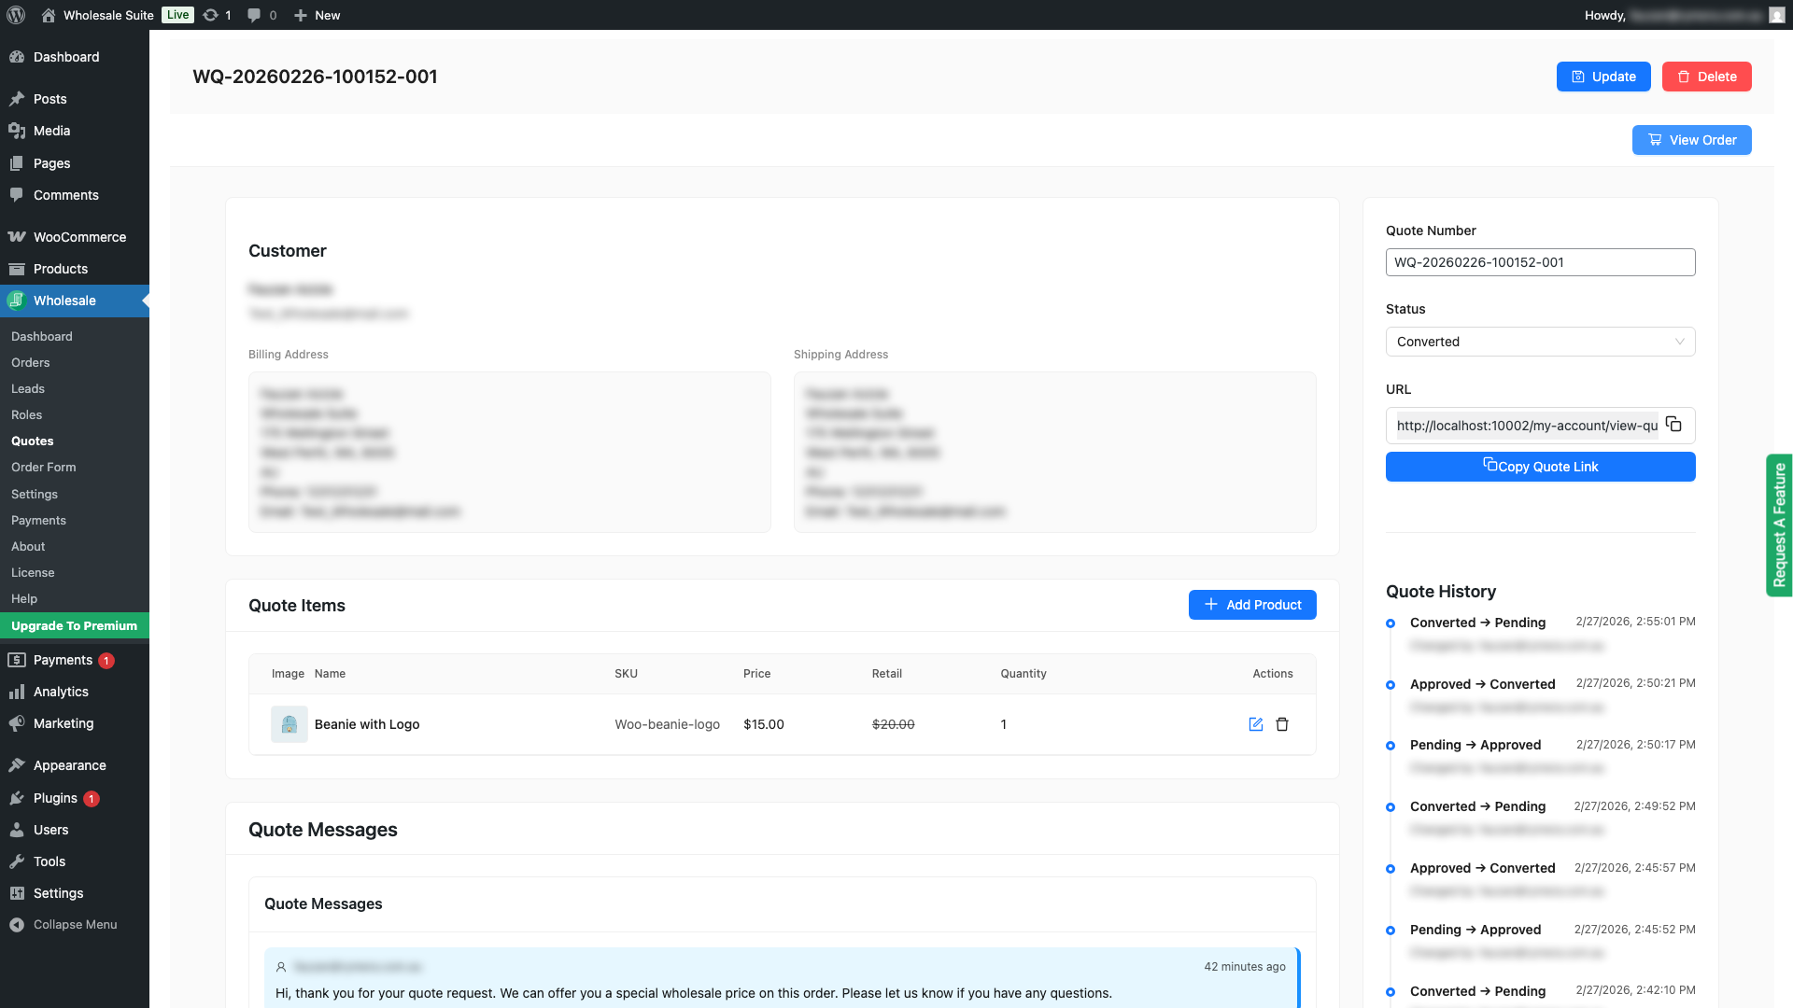Go to the Order Form submenu
The height and width of the screenshot is (1008, 1793).
click(43, 467)
